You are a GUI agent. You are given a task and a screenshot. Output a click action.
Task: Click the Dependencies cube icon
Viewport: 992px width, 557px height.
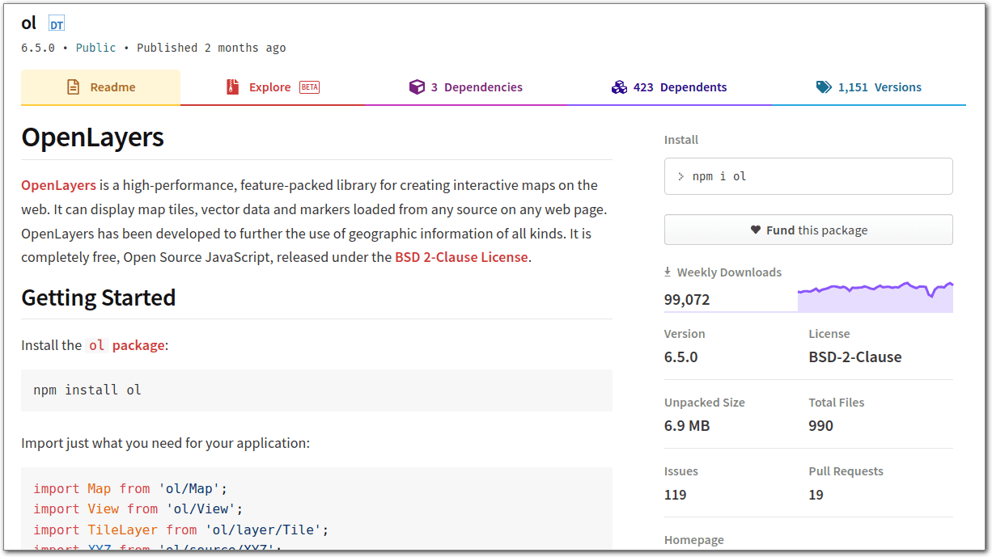tap(417, 87)
